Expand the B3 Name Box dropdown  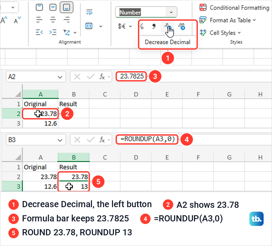click(60, 140)
